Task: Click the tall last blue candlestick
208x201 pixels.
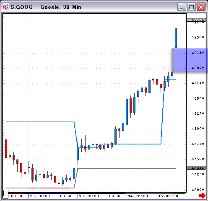Action: coord(176,38)
